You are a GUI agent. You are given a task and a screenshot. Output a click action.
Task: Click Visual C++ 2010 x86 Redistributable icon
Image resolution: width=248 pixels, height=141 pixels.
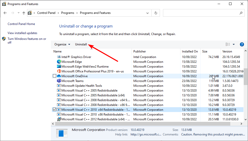[59, 114]
